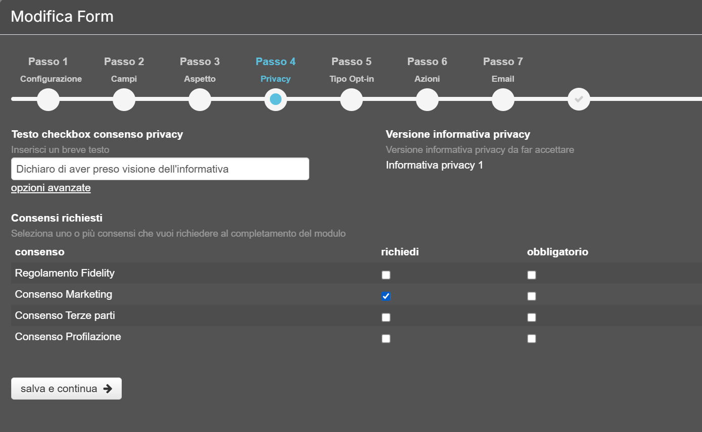The height and width of the screenshot is (432, 702).
Task: Select the active Passo 4 Privacy circle
Action: click(x=275, y=99)
